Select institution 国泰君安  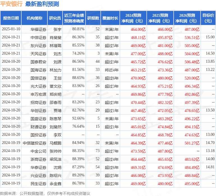(x=38, y=62)
